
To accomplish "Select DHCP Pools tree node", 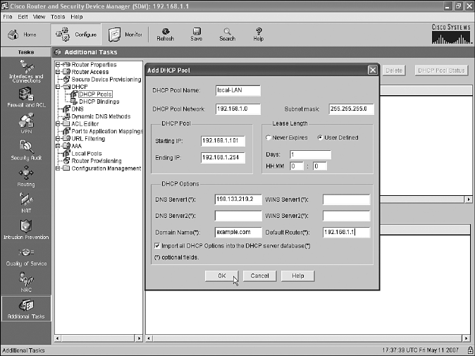I will tap(95, 94).
